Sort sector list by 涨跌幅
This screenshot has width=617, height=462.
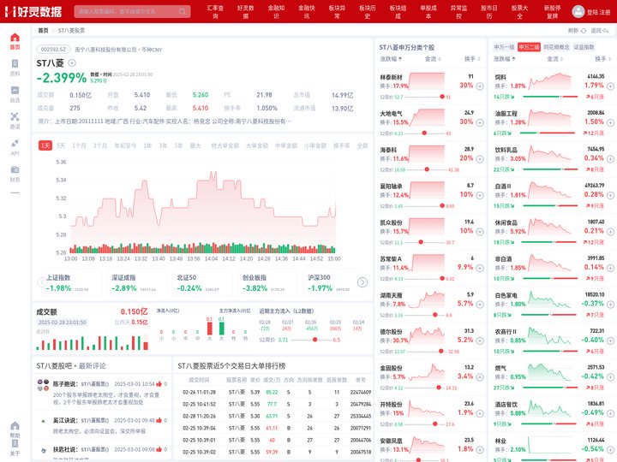[505, 59]
